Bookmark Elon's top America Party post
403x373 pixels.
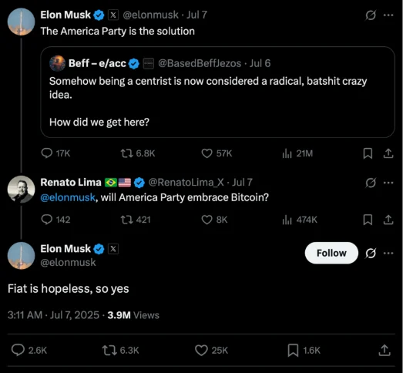368,153
